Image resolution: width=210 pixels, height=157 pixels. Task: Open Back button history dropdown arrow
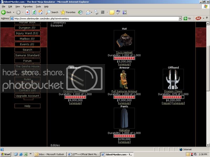14,12
